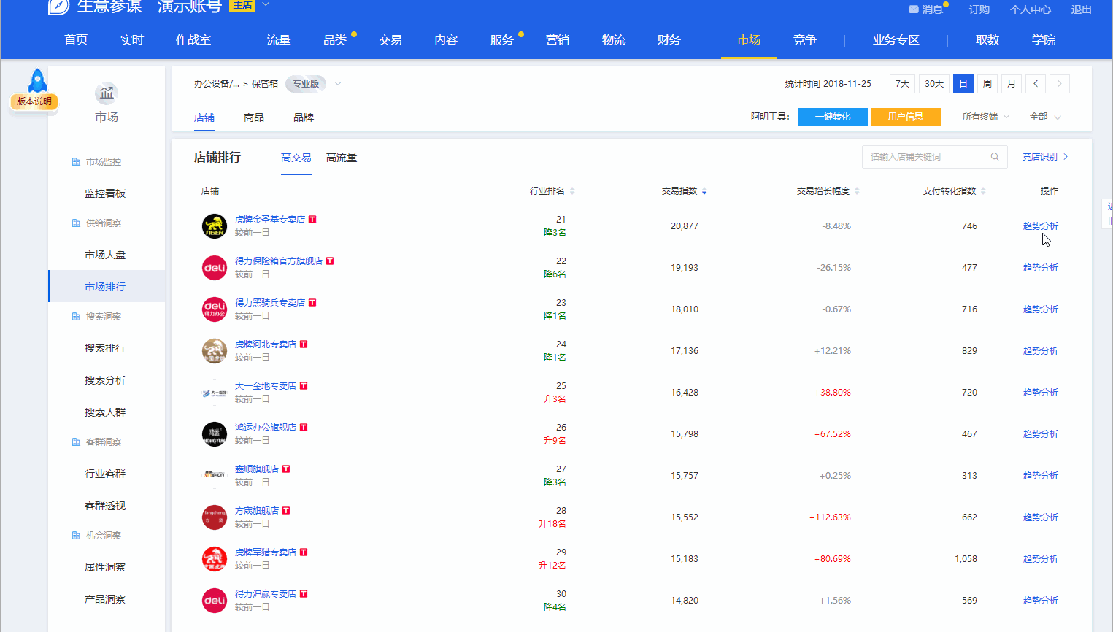
Task: Click the 办公设备/... breadcrumb
Action: 217,84
